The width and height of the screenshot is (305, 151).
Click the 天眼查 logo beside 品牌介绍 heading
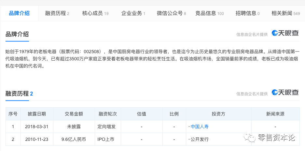[285, 33]
